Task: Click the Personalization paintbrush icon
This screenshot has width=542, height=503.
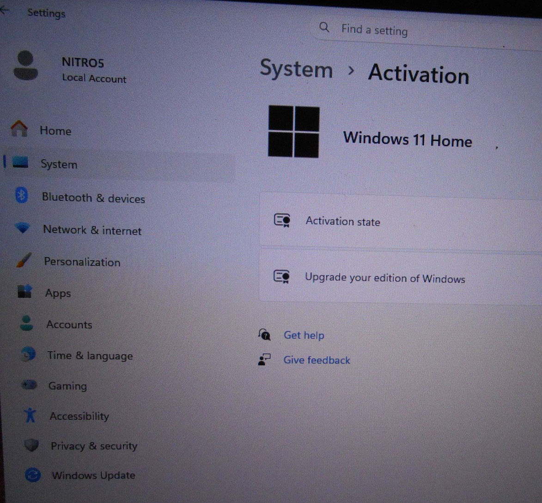Action: click(24, 260)
